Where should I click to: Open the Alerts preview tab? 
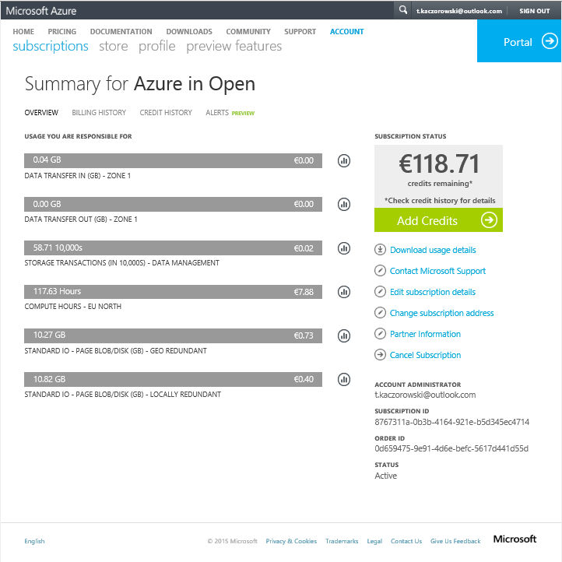tap(230, 113)
